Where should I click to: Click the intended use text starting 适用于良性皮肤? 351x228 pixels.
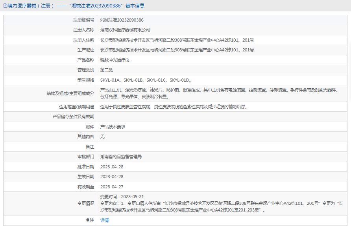tap(174, 107)
